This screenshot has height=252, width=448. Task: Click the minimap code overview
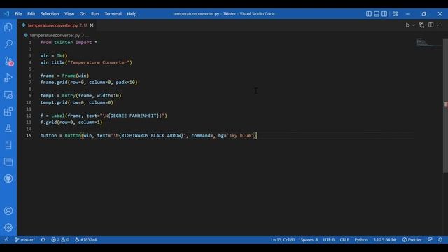[428, 43]
